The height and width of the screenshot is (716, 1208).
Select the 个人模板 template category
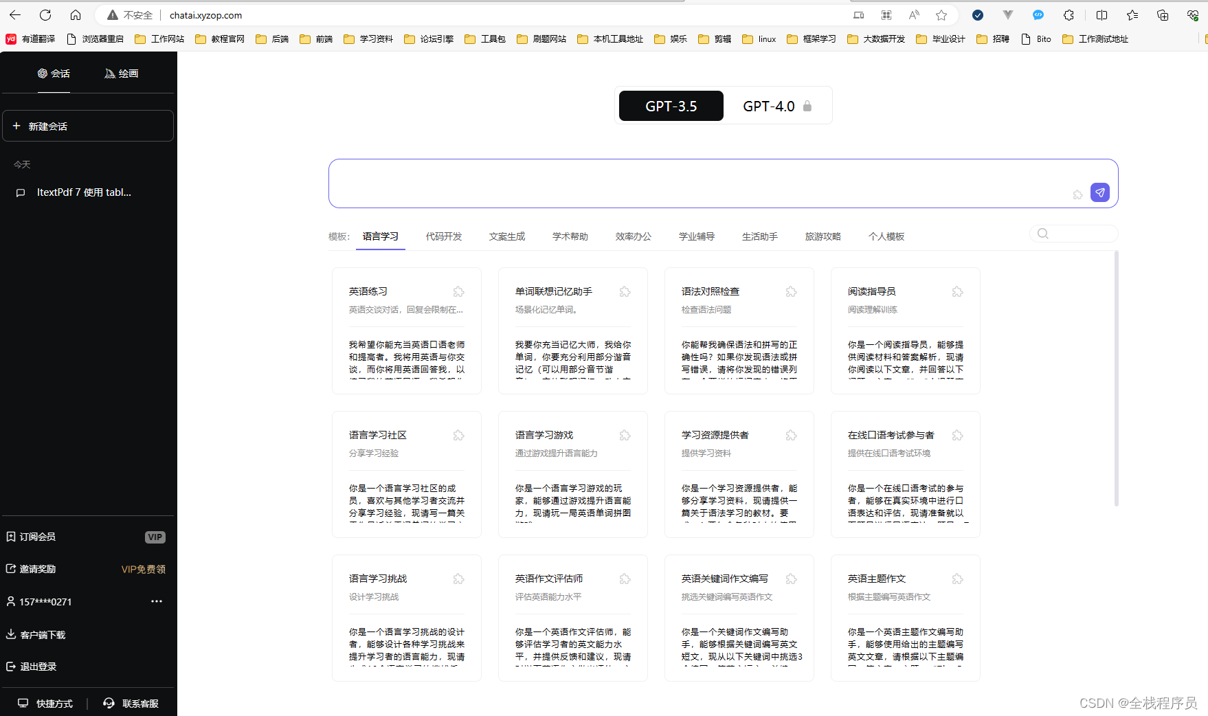pyautogui.click(x=886, y=236)
